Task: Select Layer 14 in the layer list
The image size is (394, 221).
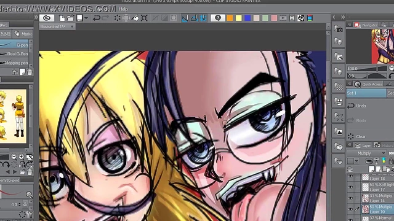Action: click(377, 198)
